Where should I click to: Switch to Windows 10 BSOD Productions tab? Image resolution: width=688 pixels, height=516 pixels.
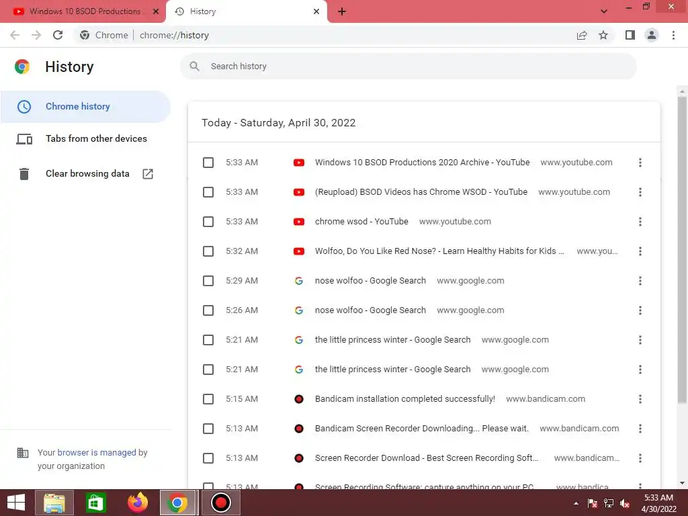click(83, 11)
